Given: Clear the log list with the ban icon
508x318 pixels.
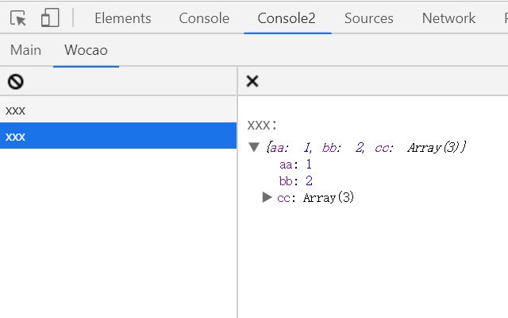Looking at the screenshot, I should pos(16,81).
